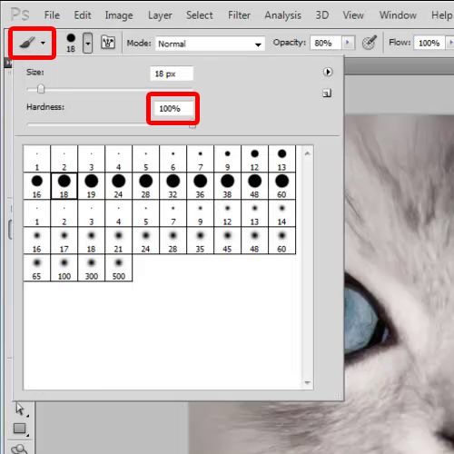Open the Opacity slider arrow
The width and height of the screenshot is (454, 454).
tap(348, 43)
